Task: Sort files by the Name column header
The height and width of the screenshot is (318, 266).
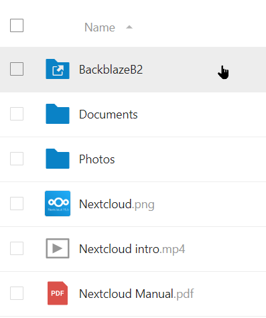Action: pos(100,27)
